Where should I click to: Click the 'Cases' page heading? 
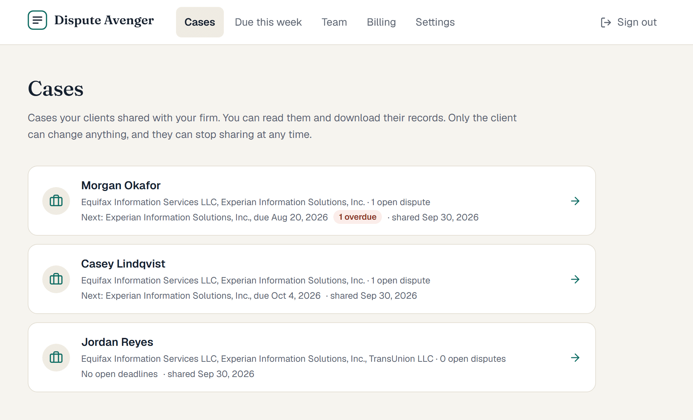click(x=55, y=89)
